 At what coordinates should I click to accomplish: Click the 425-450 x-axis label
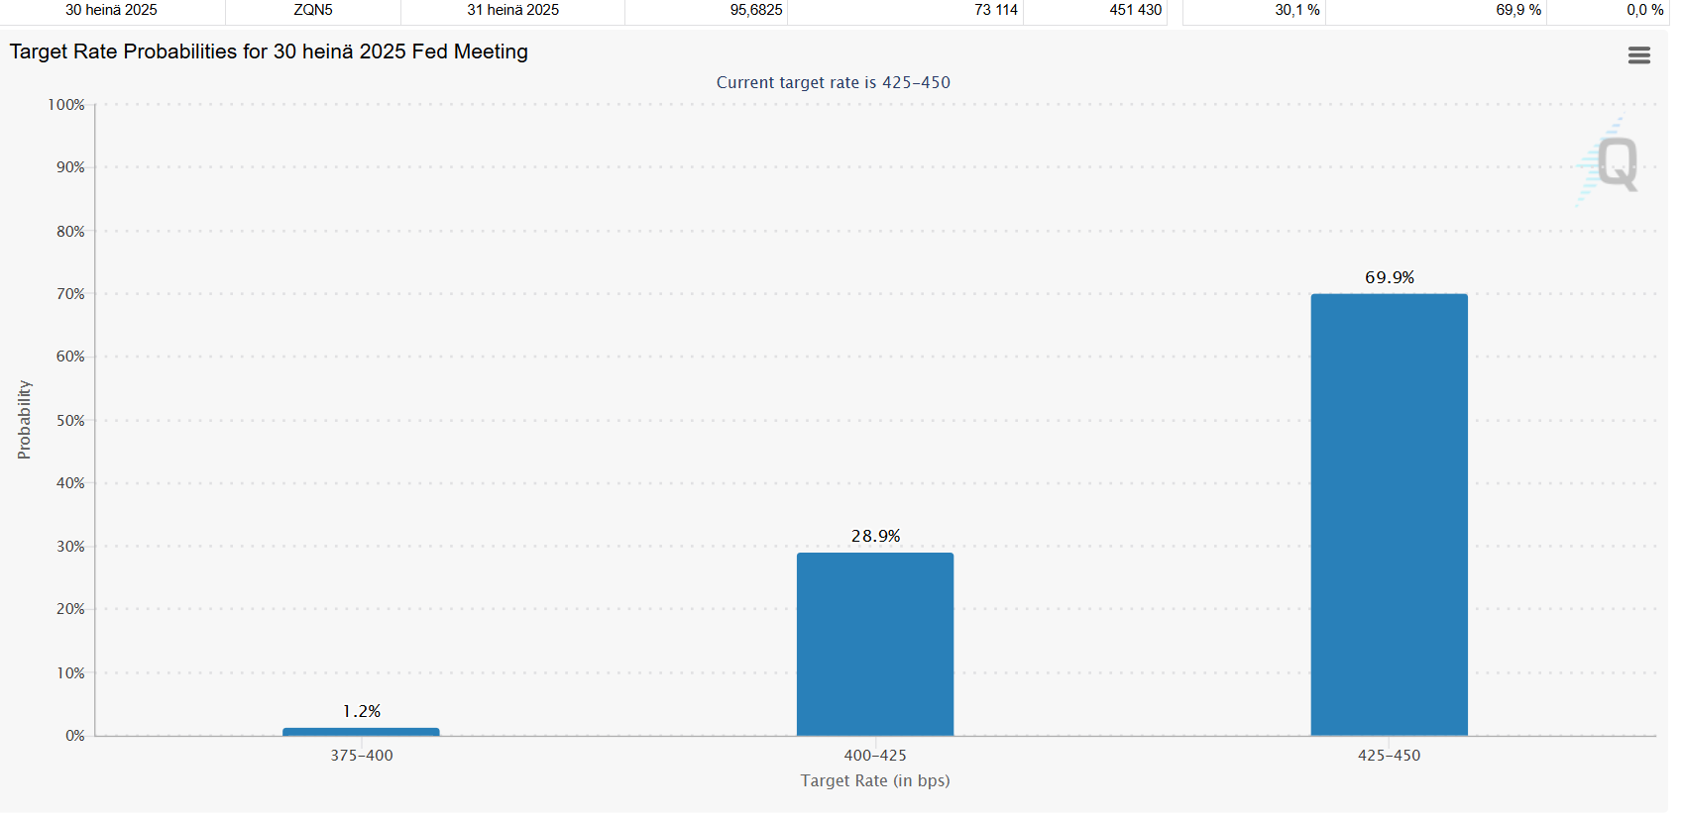(x=1389, y=756)
